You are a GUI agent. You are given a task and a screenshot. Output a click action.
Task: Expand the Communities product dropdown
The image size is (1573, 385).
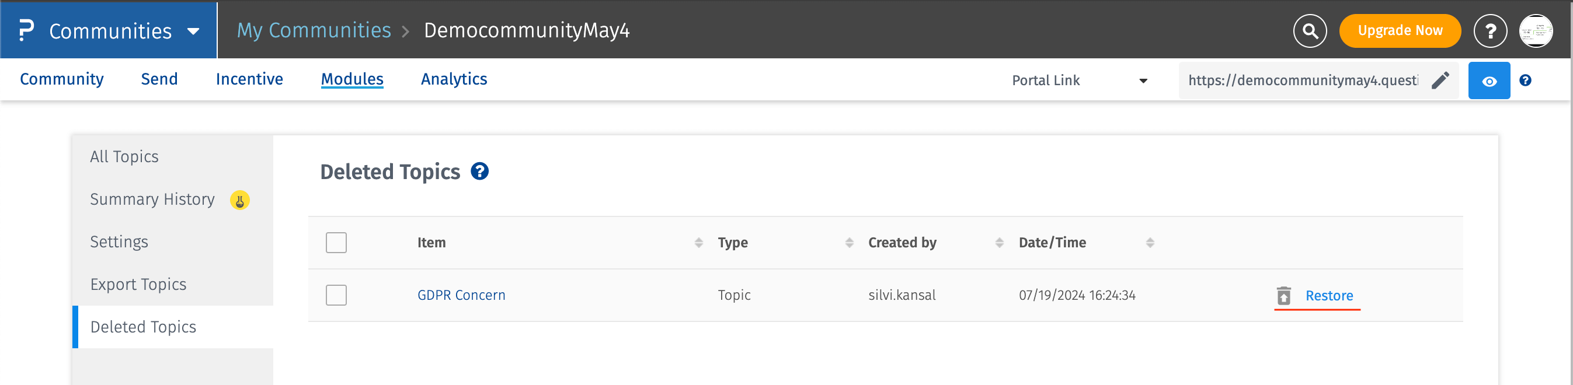(x=193, y=31)
